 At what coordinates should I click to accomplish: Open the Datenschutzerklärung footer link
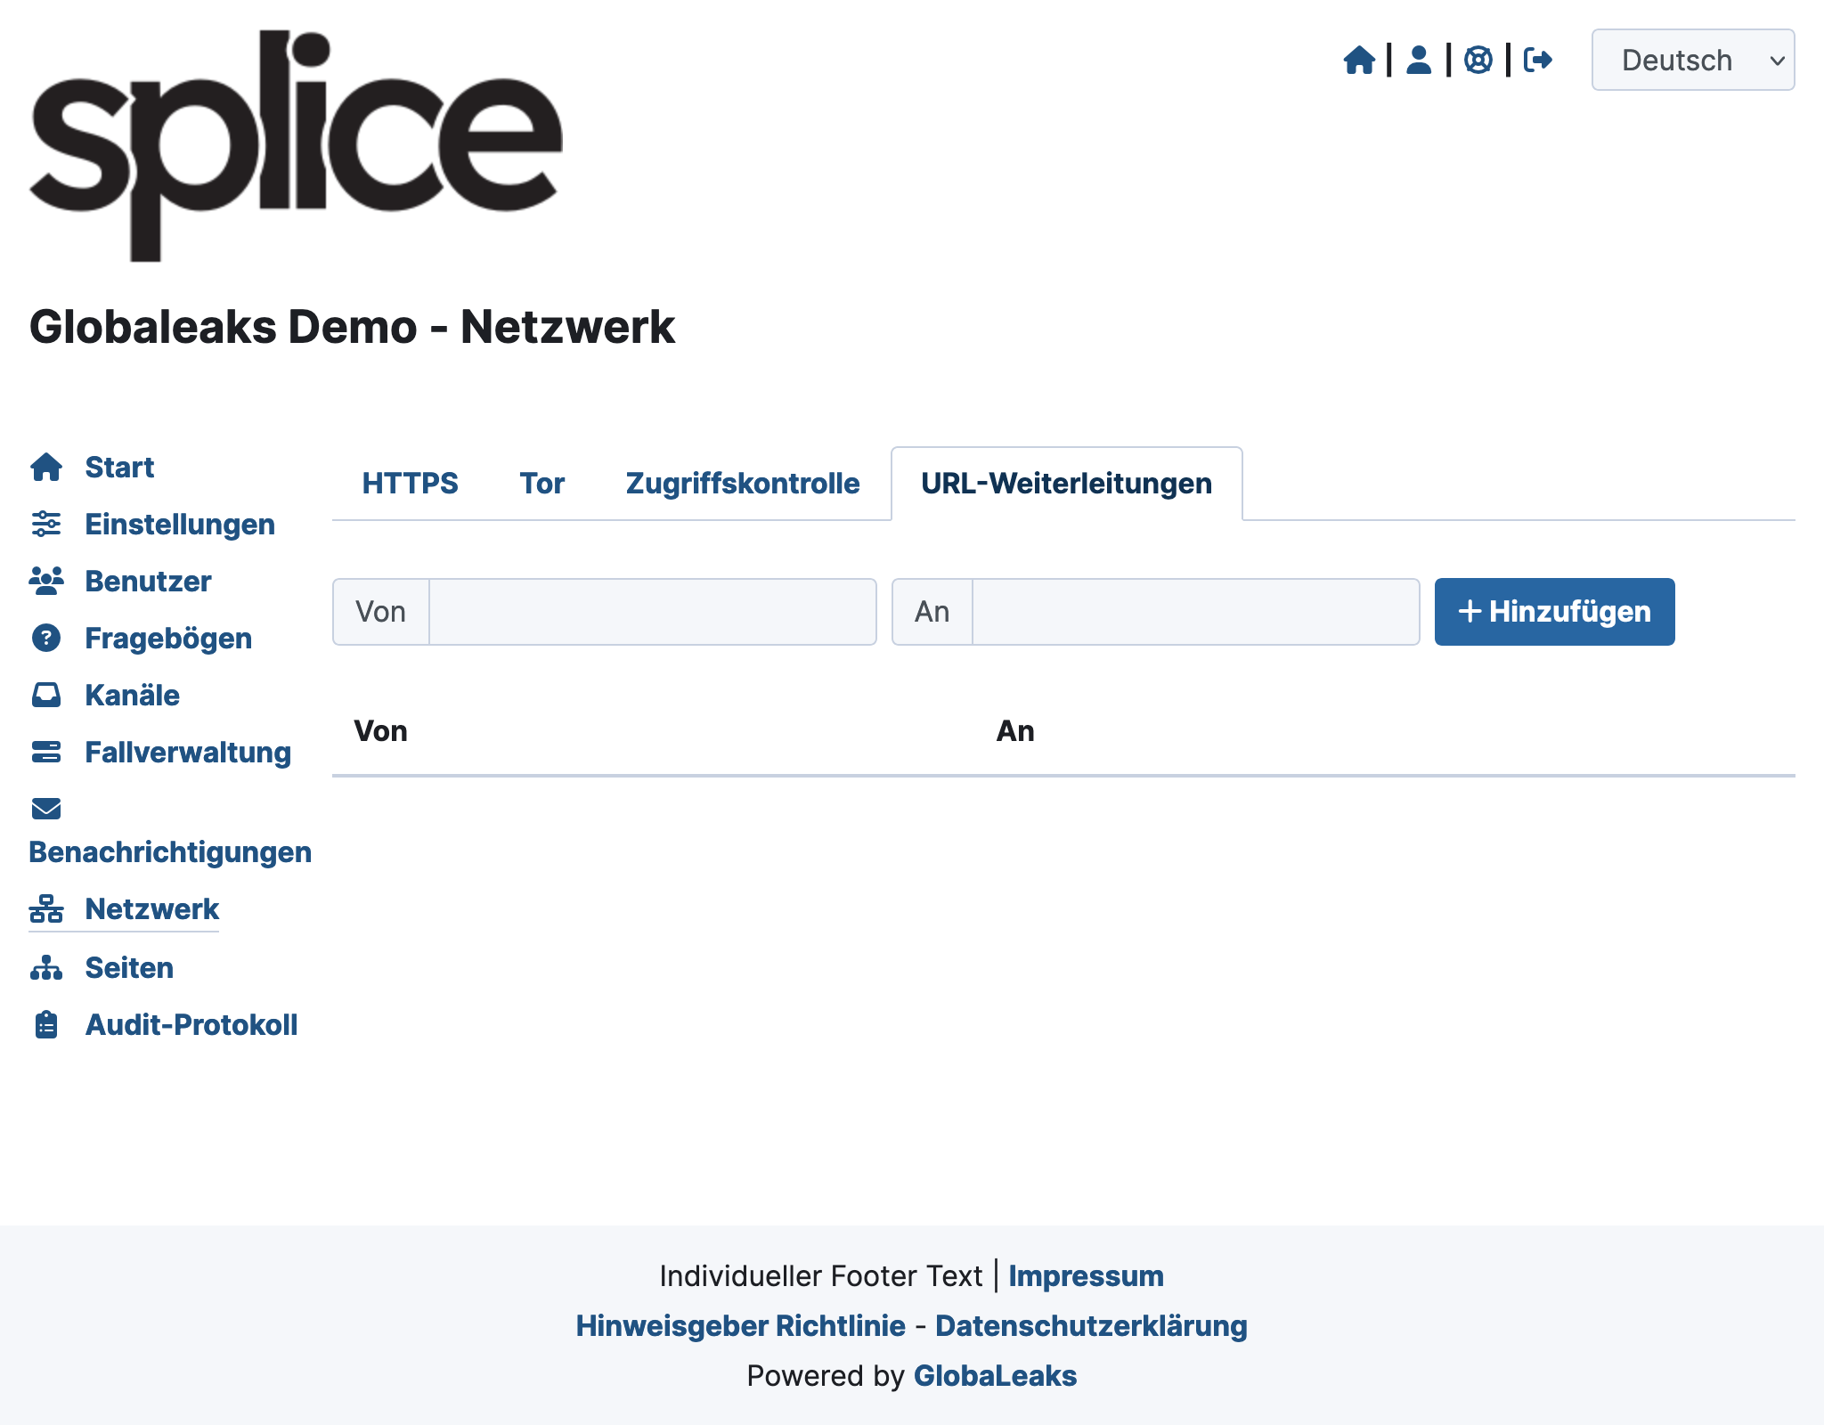click(1091, 1325)
